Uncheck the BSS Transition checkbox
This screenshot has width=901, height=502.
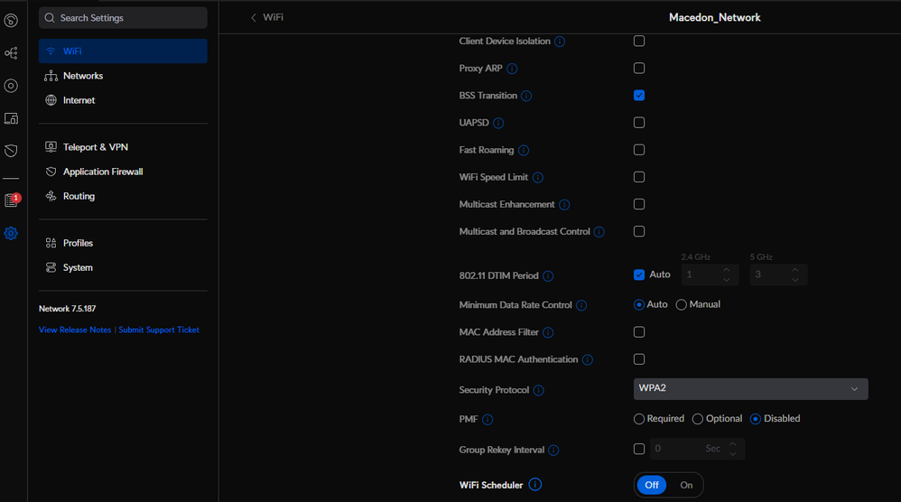pos(639,96)
